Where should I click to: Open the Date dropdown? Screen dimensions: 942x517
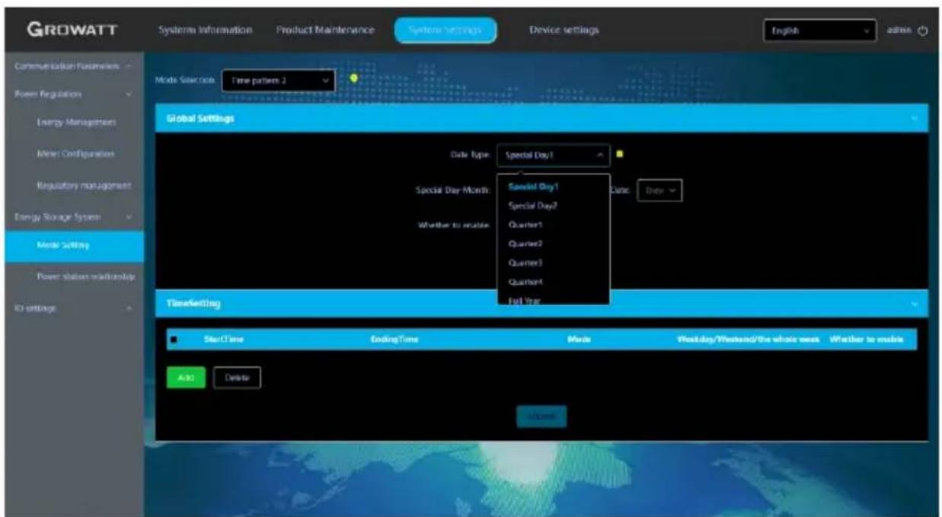tap(659, 190)
